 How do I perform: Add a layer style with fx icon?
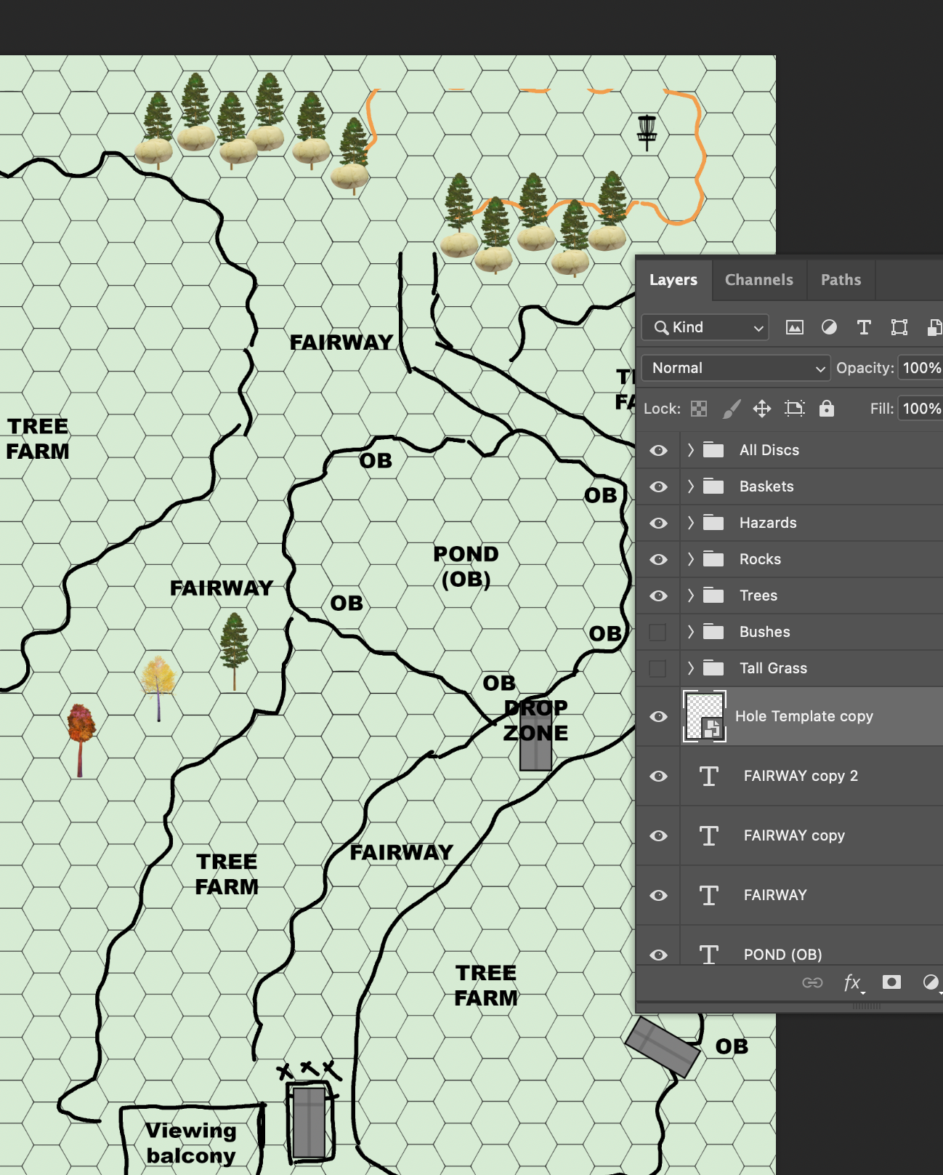852,983
